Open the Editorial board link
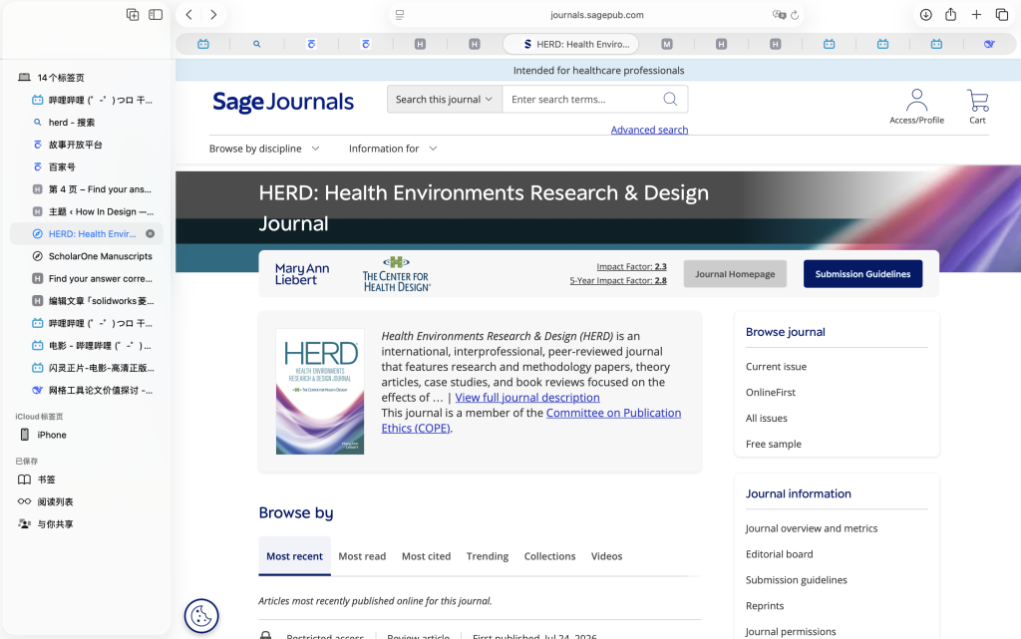The height and width of the screenshot is (639, 1021). click(x=780, y=554)
